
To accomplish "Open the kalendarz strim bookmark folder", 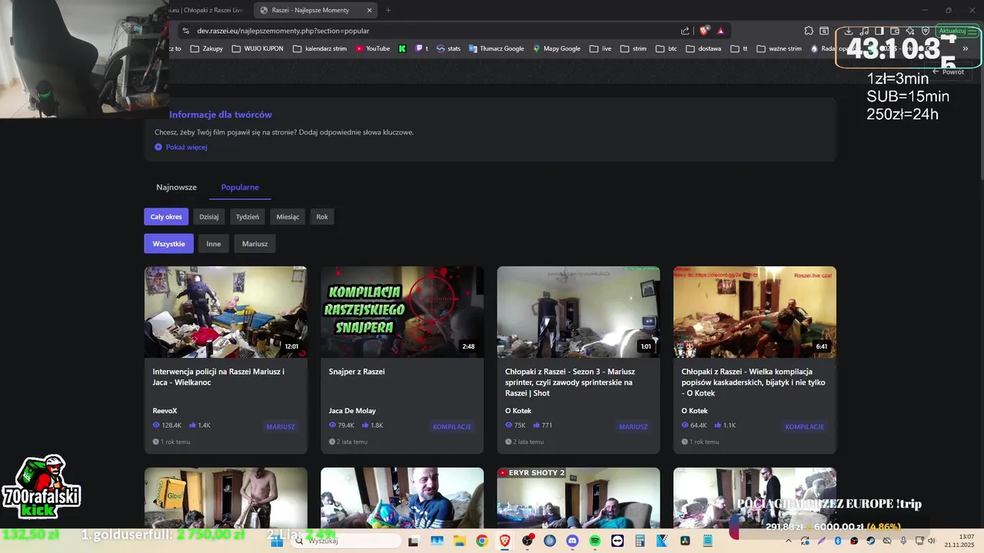I will (320, 48).
